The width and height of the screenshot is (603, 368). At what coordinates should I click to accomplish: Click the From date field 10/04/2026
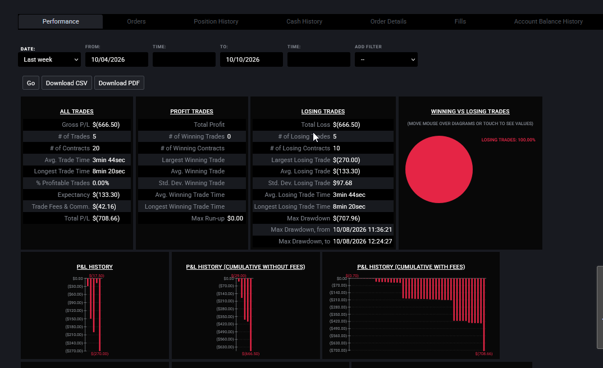click(117, 59)
